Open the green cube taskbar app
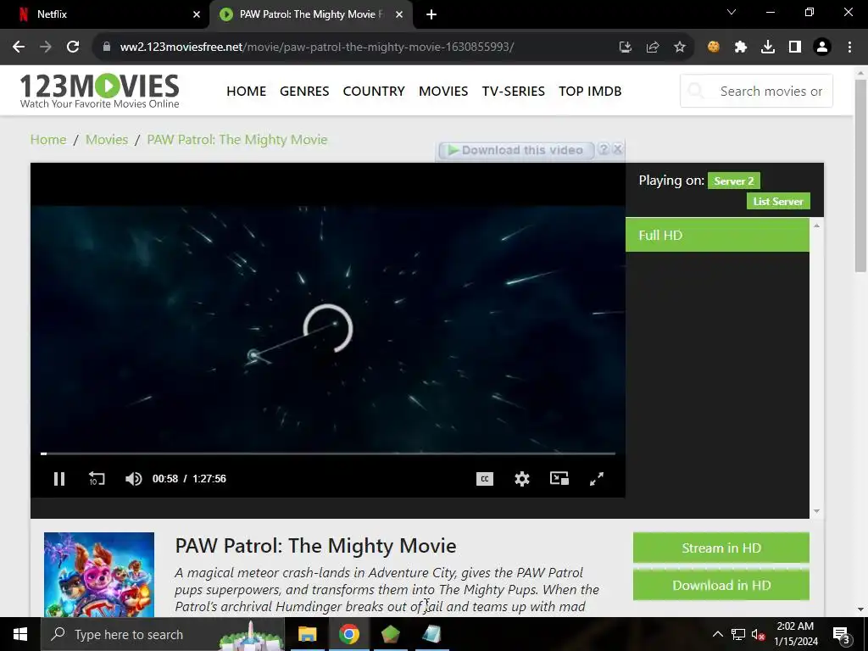 [390, 634]
